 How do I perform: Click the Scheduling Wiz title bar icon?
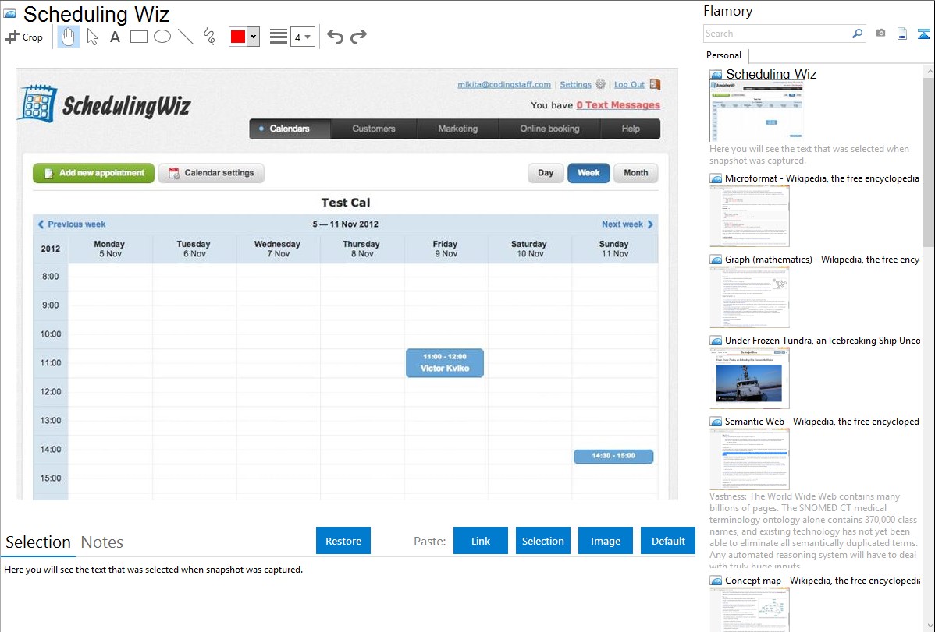click(10, 14)
